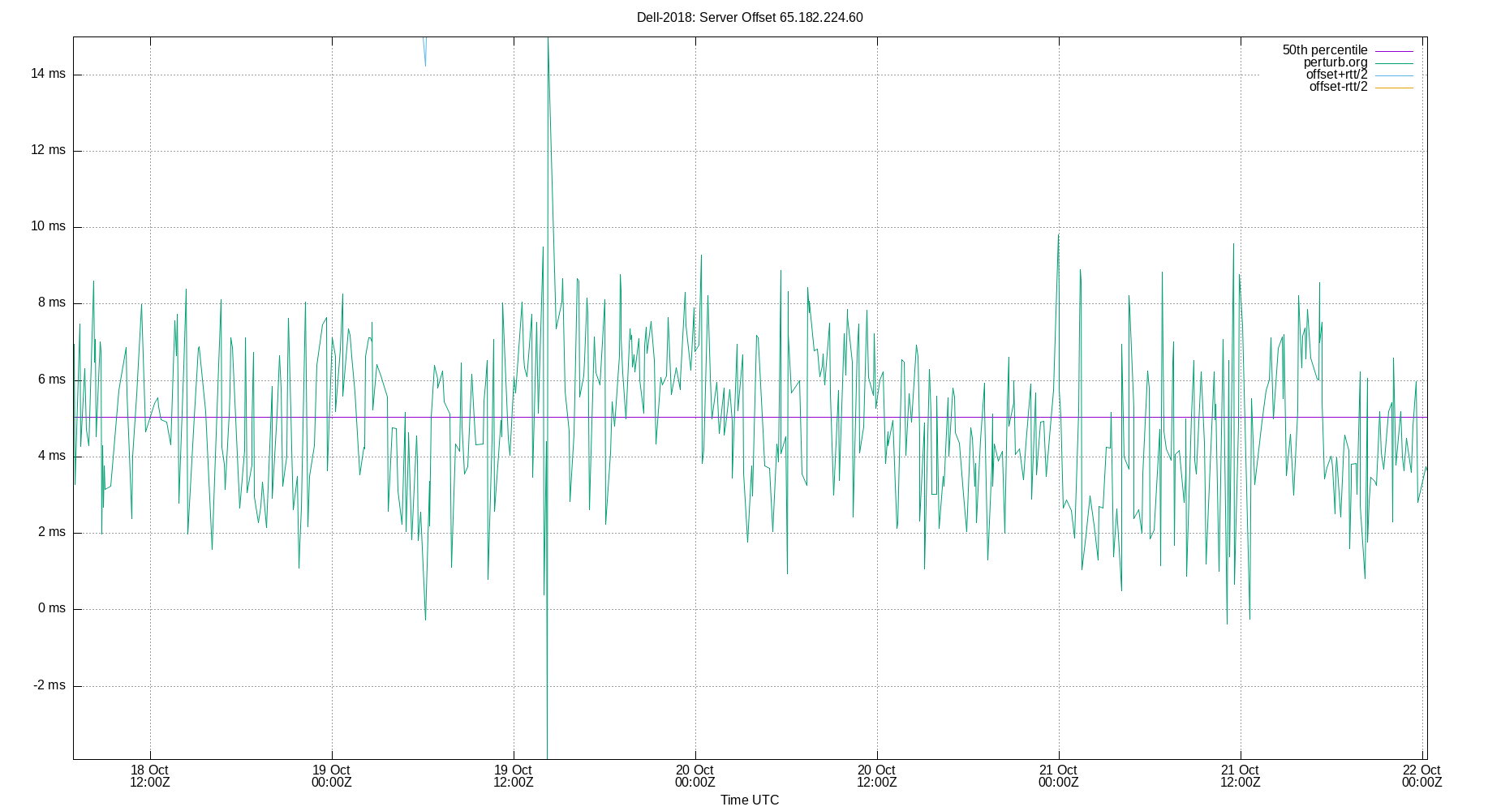This screenshot has height=811, width=1501.
Task: Select the '50th percentile' legend entry
Action: [1325, 50]
